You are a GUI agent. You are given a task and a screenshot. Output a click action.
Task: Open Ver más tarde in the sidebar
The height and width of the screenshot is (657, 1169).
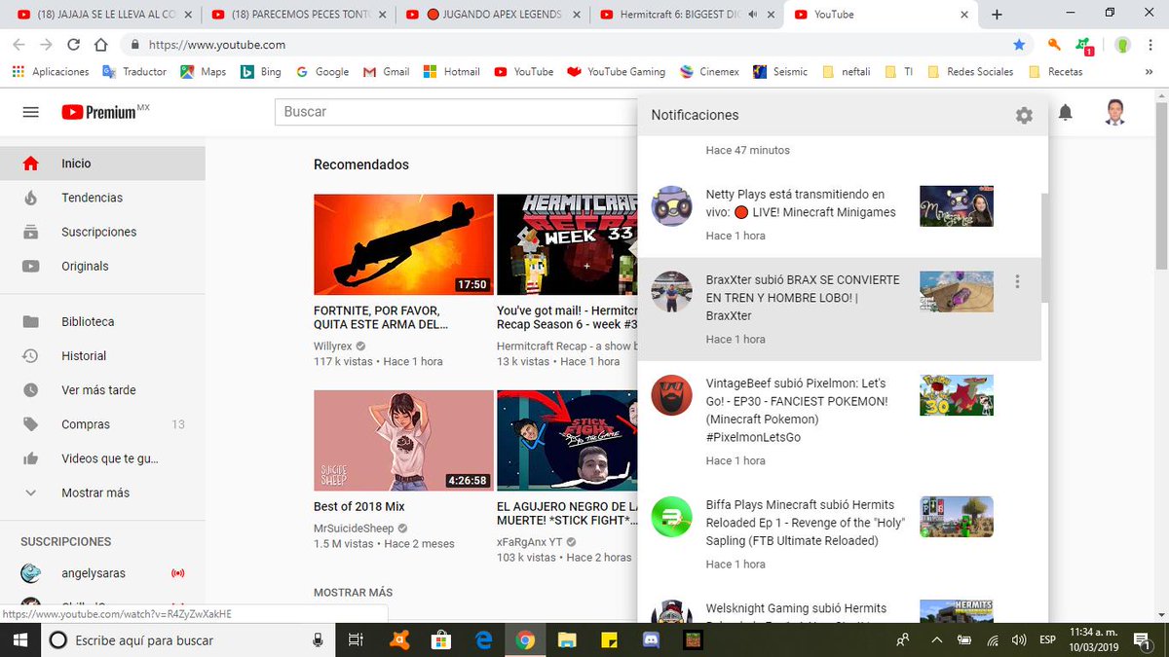click(102, 389)
